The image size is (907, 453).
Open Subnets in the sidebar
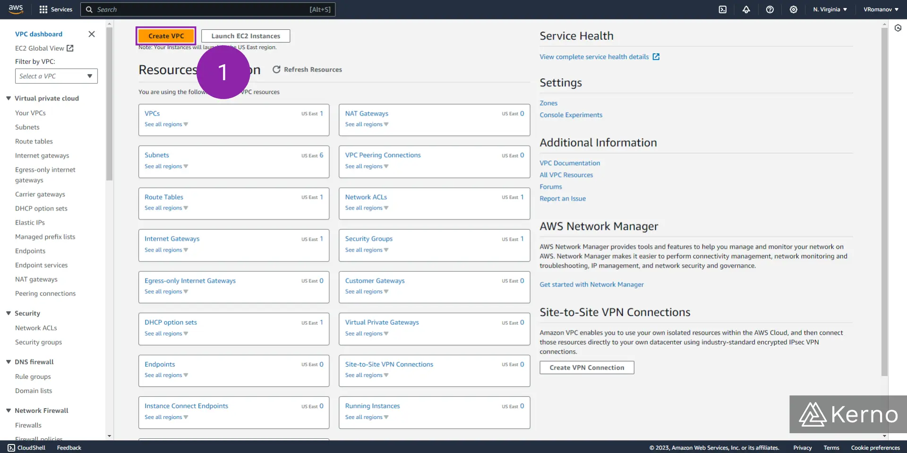[27, 127]
